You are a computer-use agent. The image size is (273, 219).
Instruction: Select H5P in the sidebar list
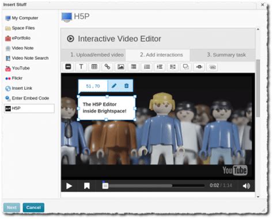click(x=29, y=109)
